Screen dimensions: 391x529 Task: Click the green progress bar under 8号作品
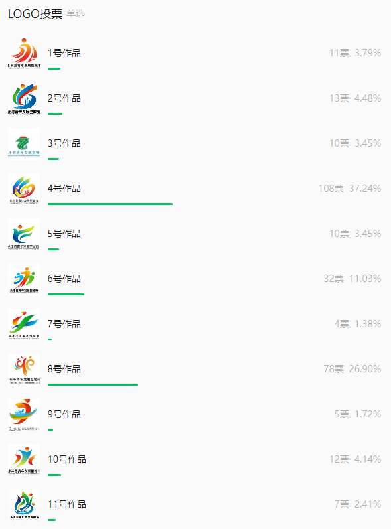coord(93,384)
